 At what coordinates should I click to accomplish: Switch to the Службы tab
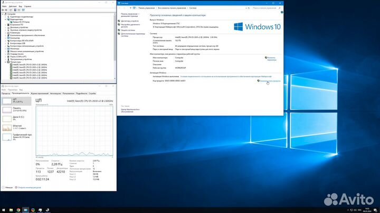click(x=92, y=94)
